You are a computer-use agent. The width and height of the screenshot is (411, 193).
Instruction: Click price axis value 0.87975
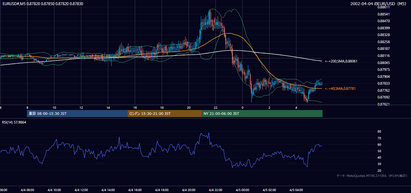click(384, 69)
